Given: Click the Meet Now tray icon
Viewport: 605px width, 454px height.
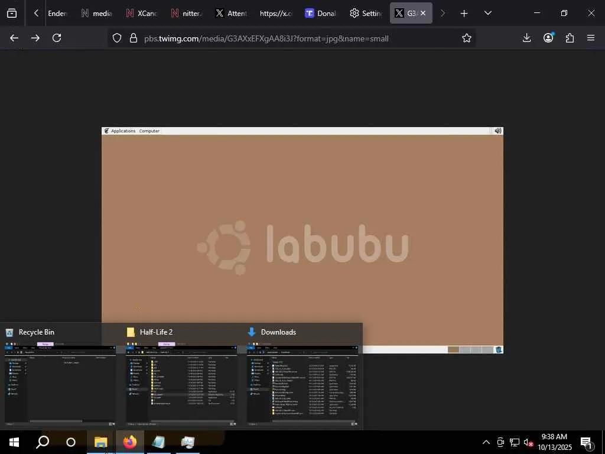Looking at the screenshot, I should pyautogui.click(x=500, y=442).
